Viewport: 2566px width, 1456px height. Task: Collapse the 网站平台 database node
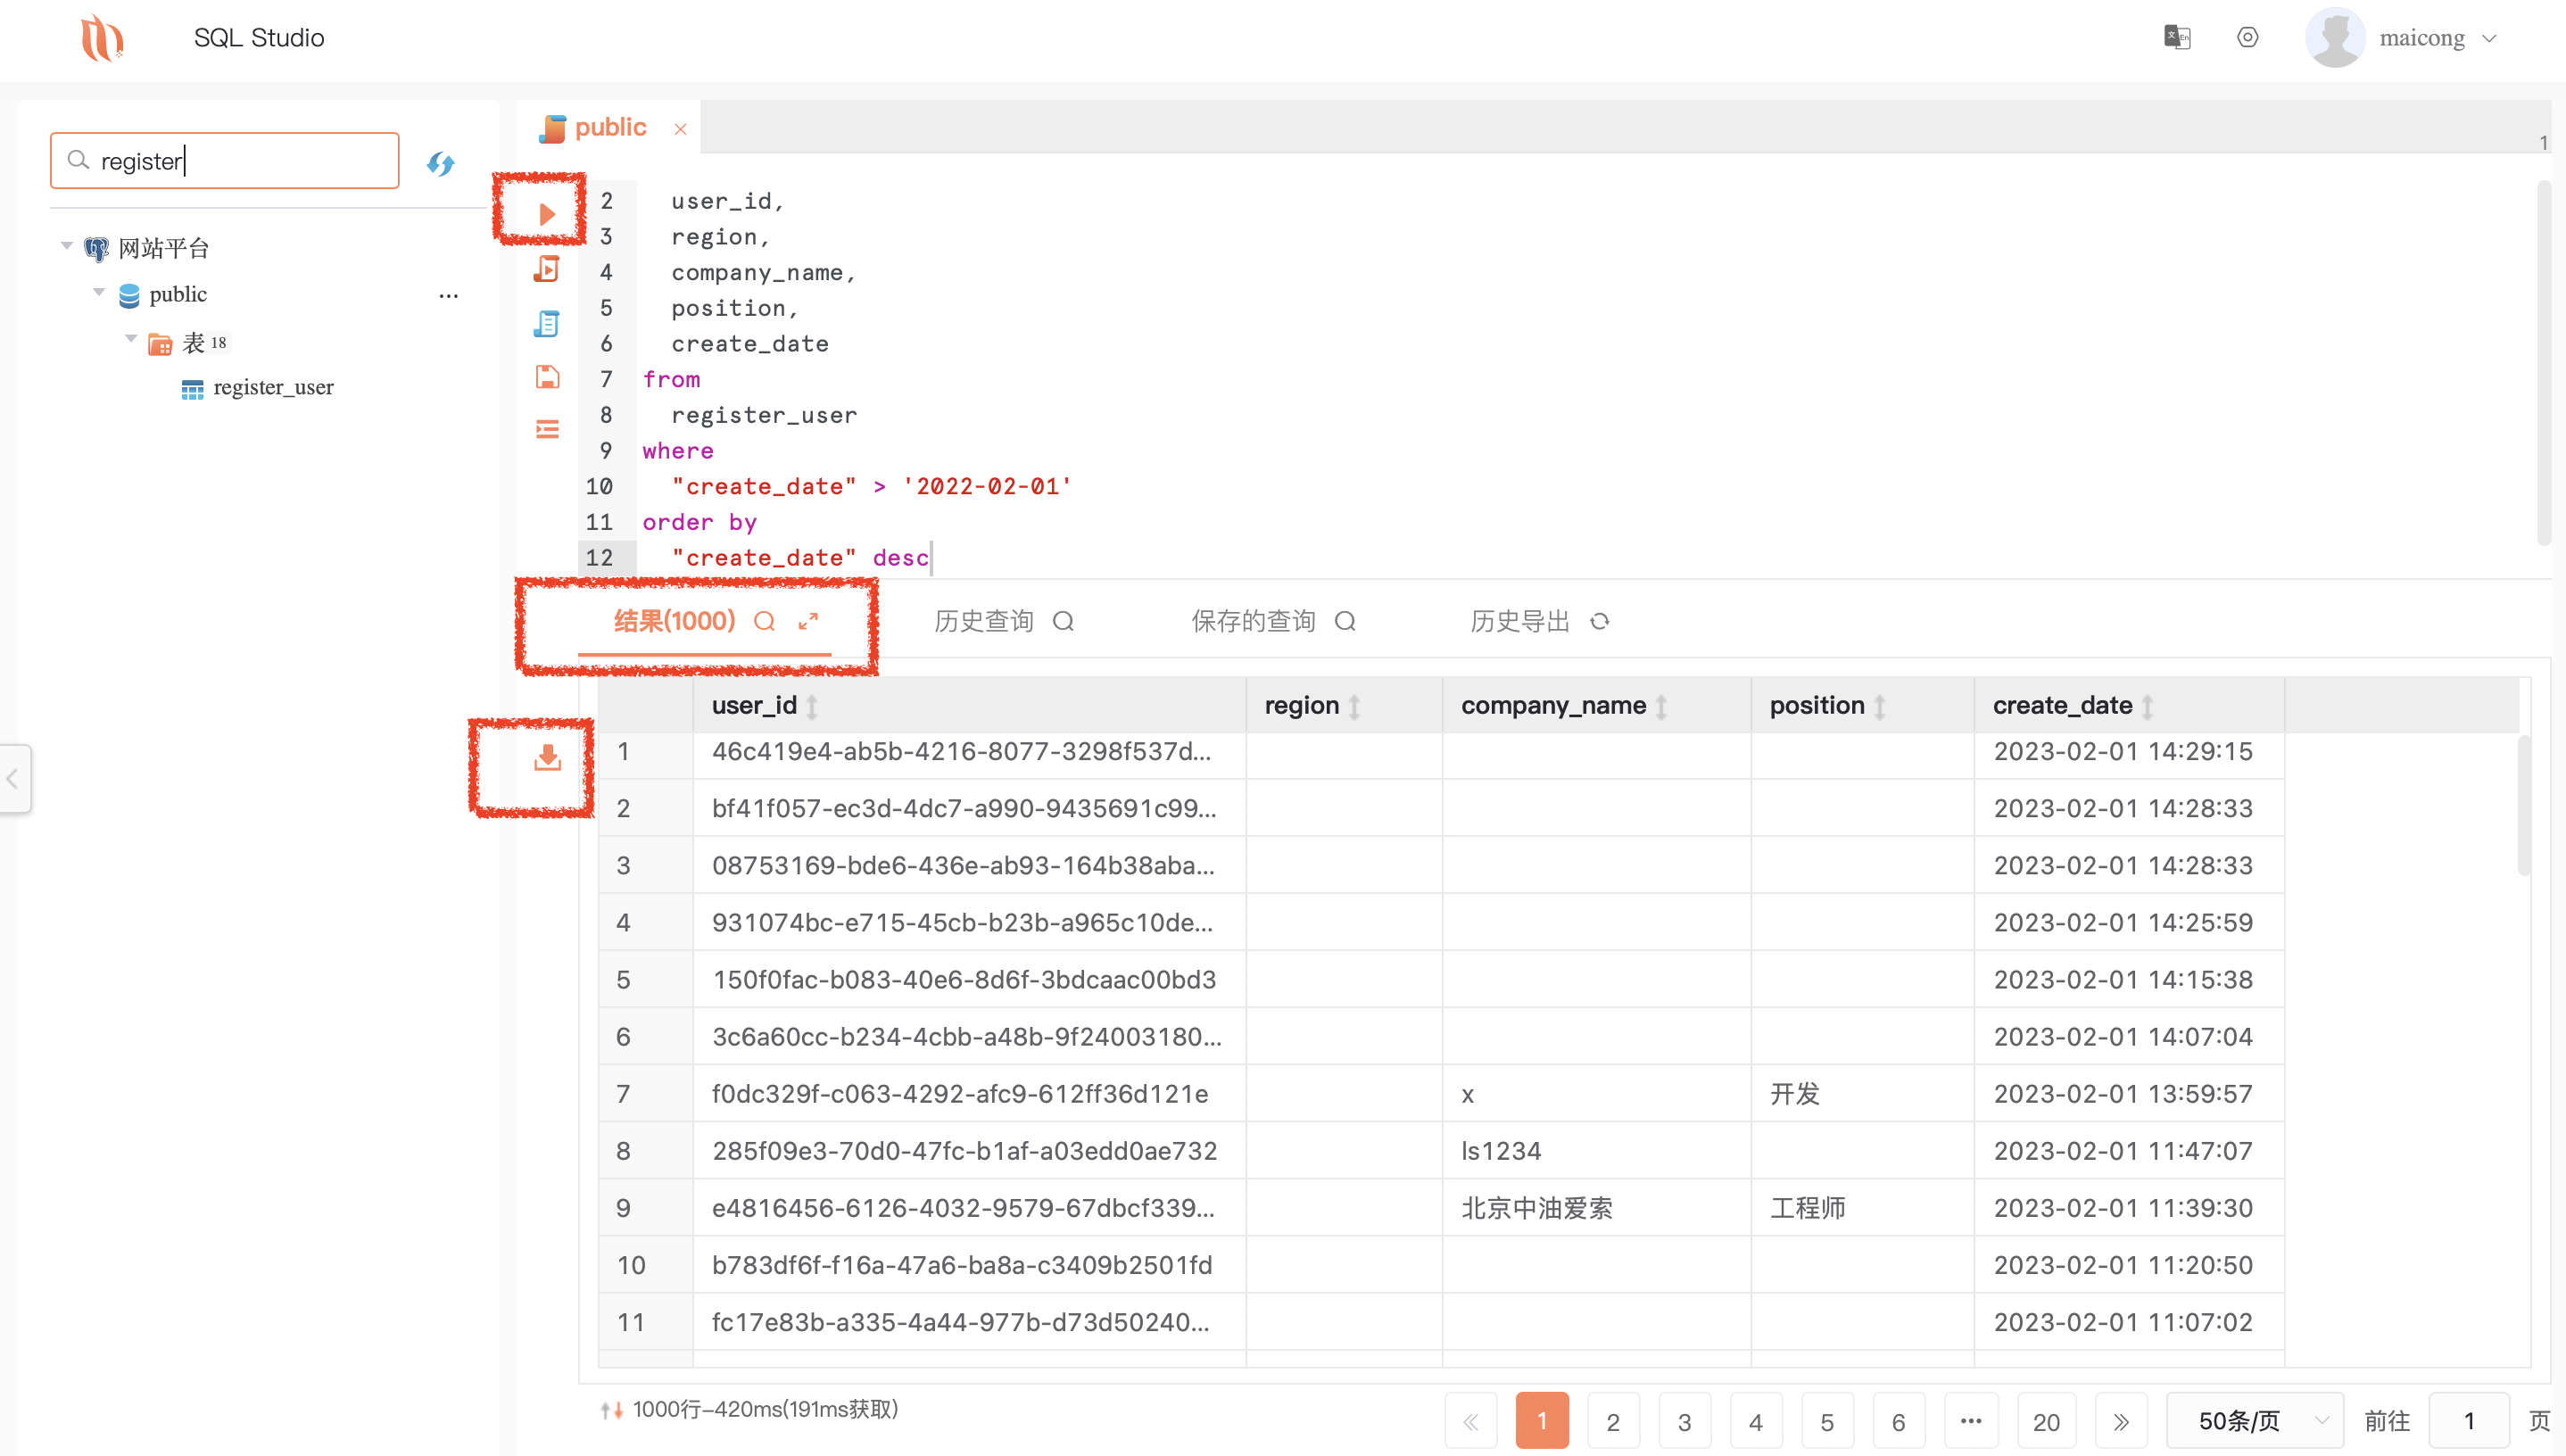(x=66, y=246)
